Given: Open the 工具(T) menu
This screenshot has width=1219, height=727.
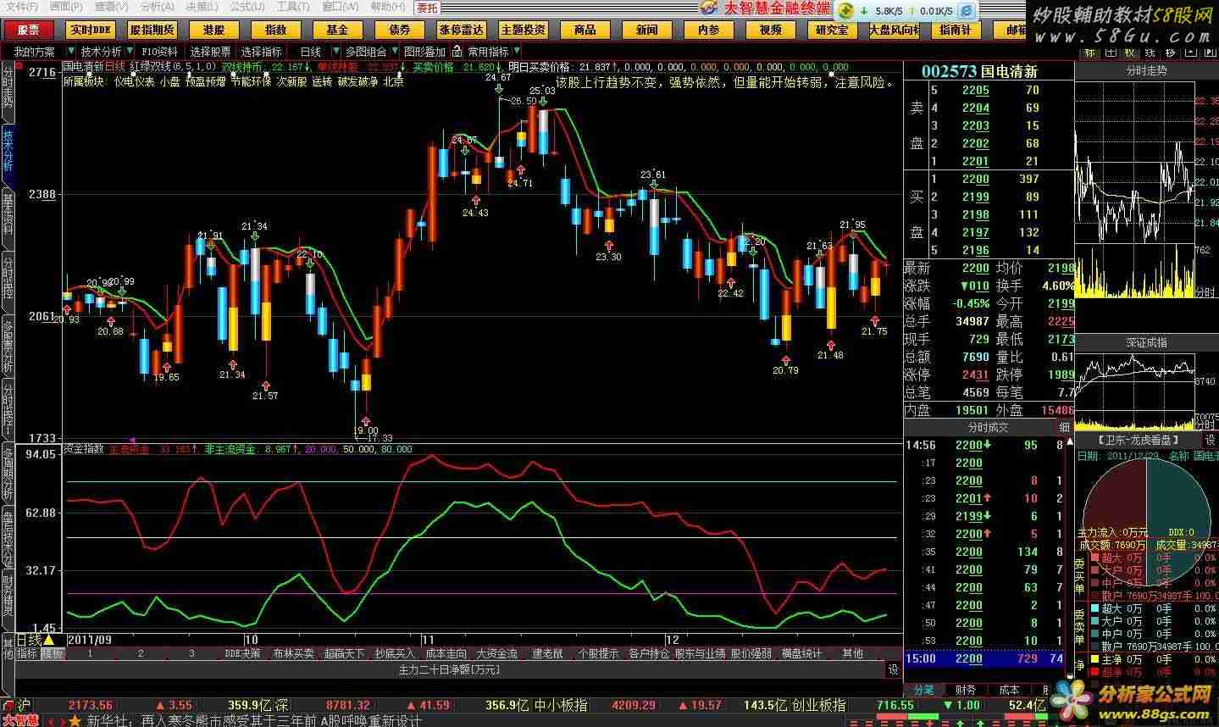Looking at the screenshot, I should 293,7.
